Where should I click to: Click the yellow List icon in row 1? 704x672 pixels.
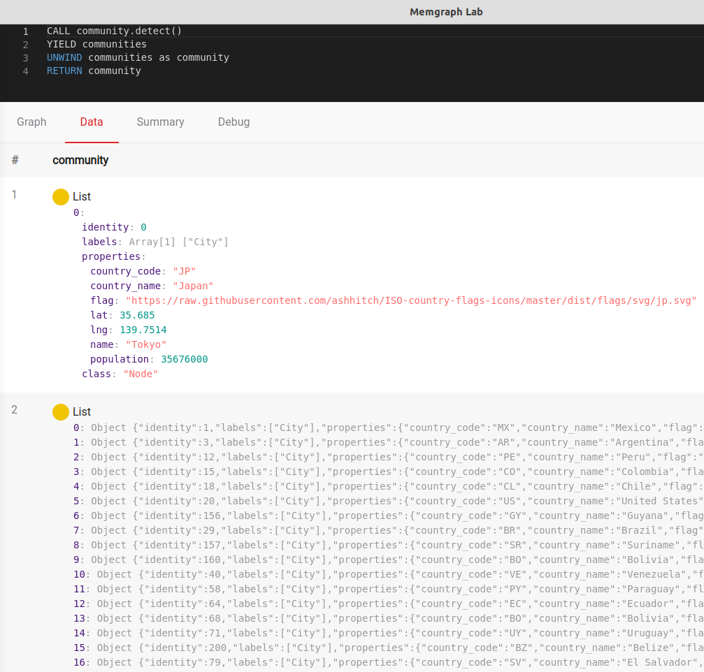pos(61,196)
